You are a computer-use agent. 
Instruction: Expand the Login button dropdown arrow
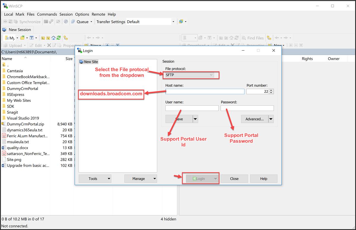(x=216, y=178)
